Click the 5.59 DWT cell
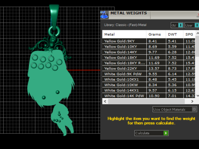 tap(175, 47)
